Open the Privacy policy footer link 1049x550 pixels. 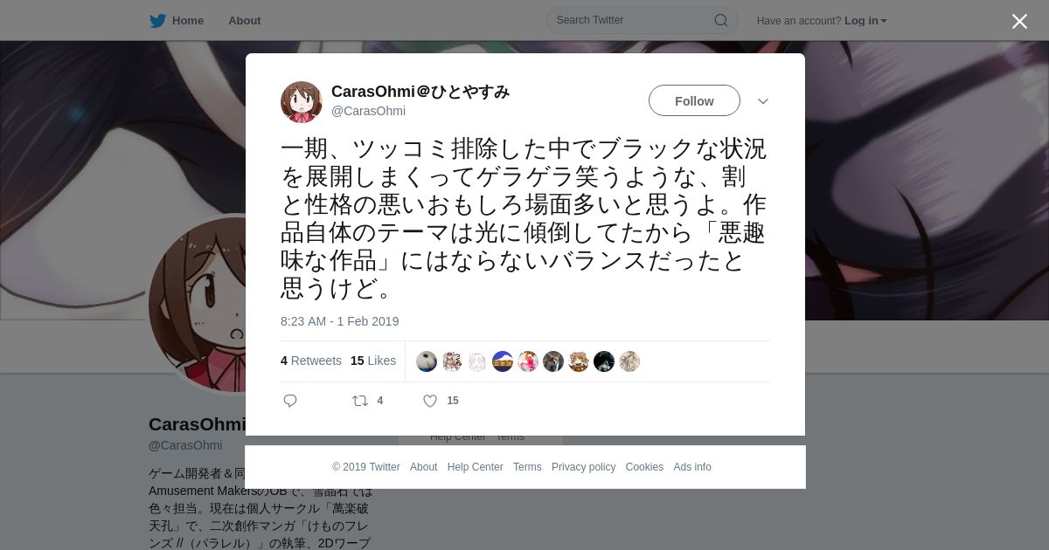(583, 467)
